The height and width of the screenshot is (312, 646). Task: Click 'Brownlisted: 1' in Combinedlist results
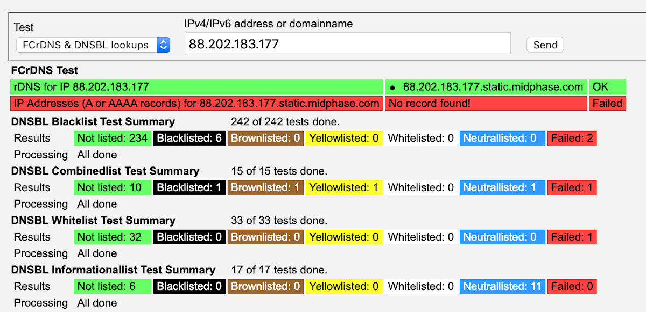pyautogui.click(x=265, y=187)
